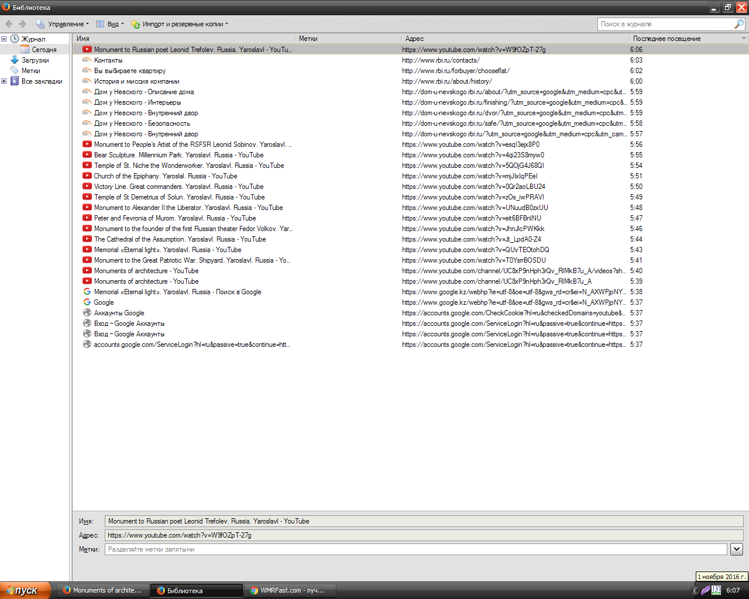Click the pen-shaped tray icon
Viewport: 749px width, 599px height.
[706, 590]
